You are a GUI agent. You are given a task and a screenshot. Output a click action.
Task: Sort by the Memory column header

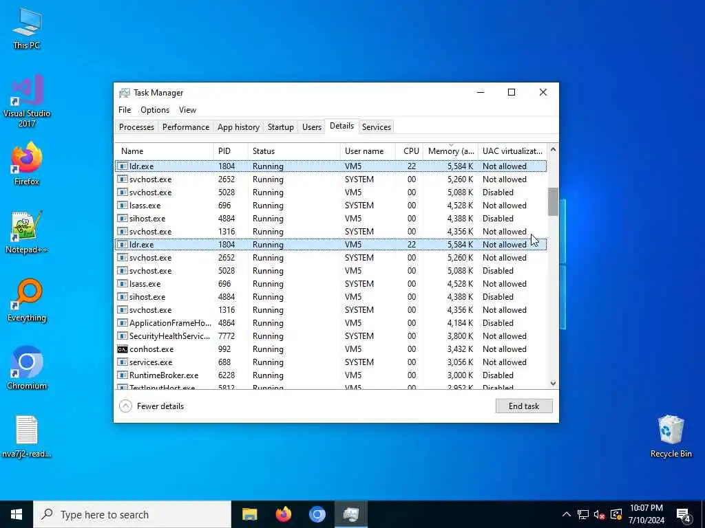coord(450,151)
